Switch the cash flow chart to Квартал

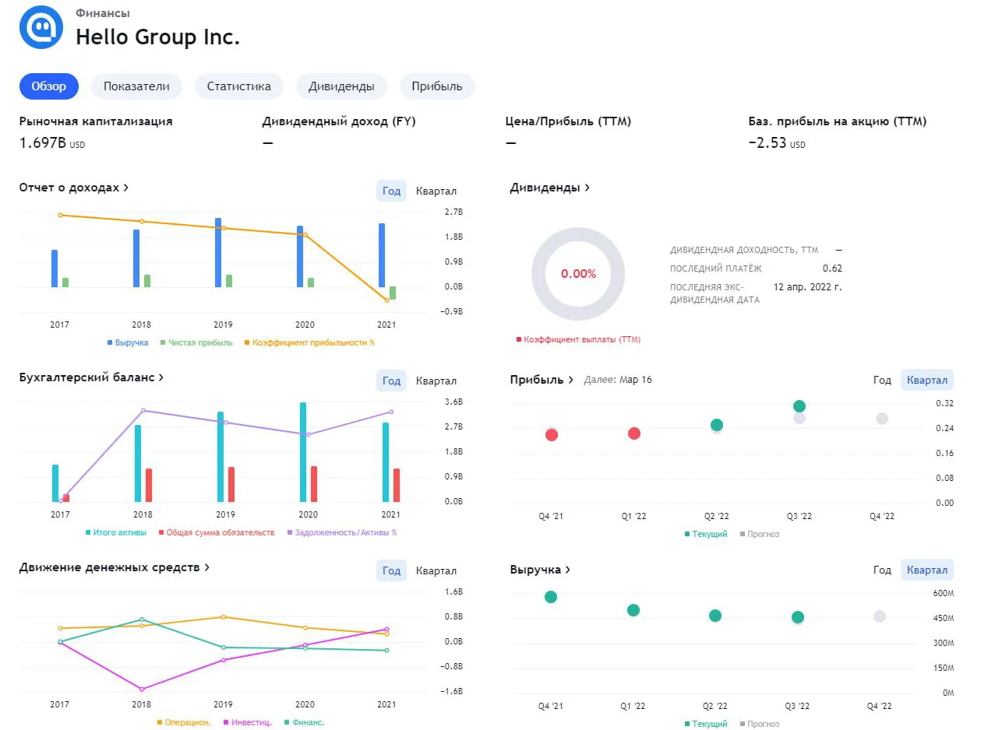436,570
